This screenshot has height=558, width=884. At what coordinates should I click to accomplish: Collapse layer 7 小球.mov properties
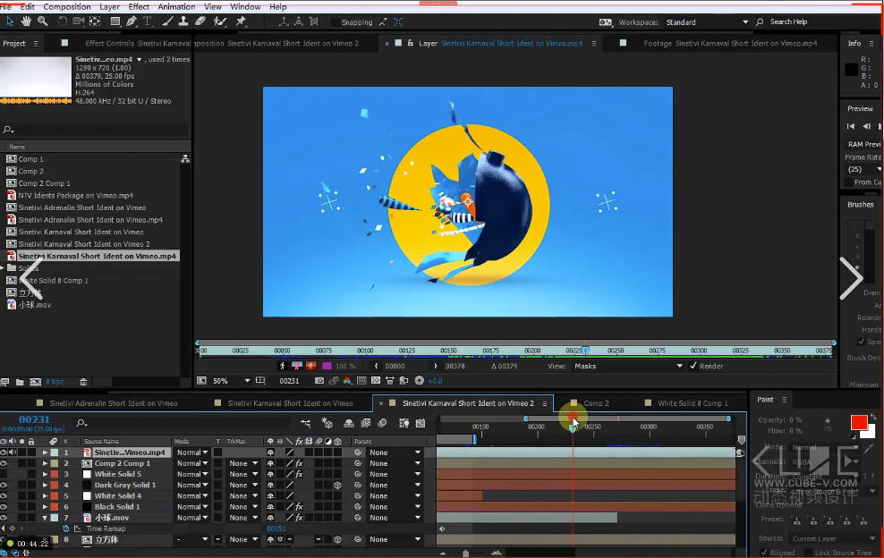(x=45, y=518)
